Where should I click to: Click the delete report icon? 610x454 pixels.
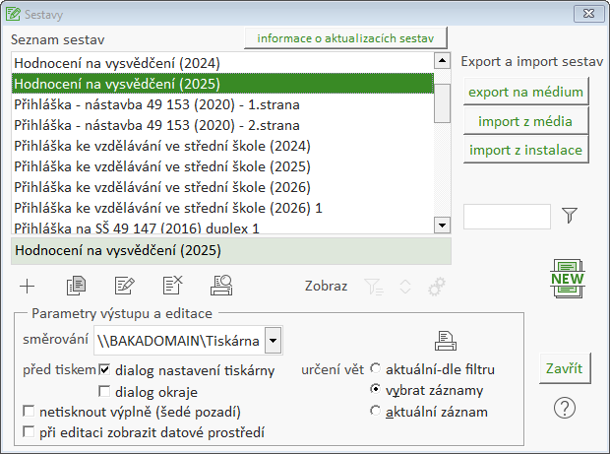click(x=173, y=287)
